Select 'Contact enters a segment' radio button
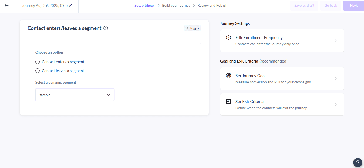The width and height of the screenshot is (364, 168). (38, 62)
